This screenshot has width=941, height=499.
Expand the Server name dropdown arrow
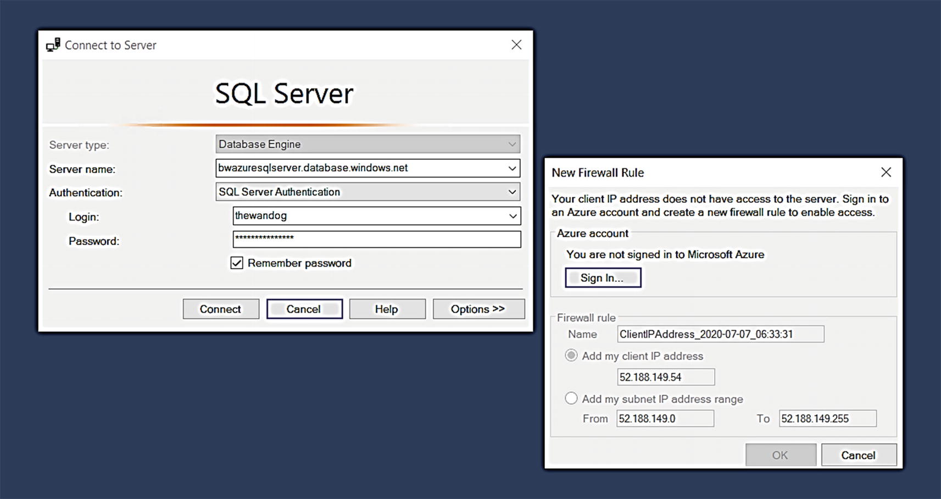click(512, 168)
